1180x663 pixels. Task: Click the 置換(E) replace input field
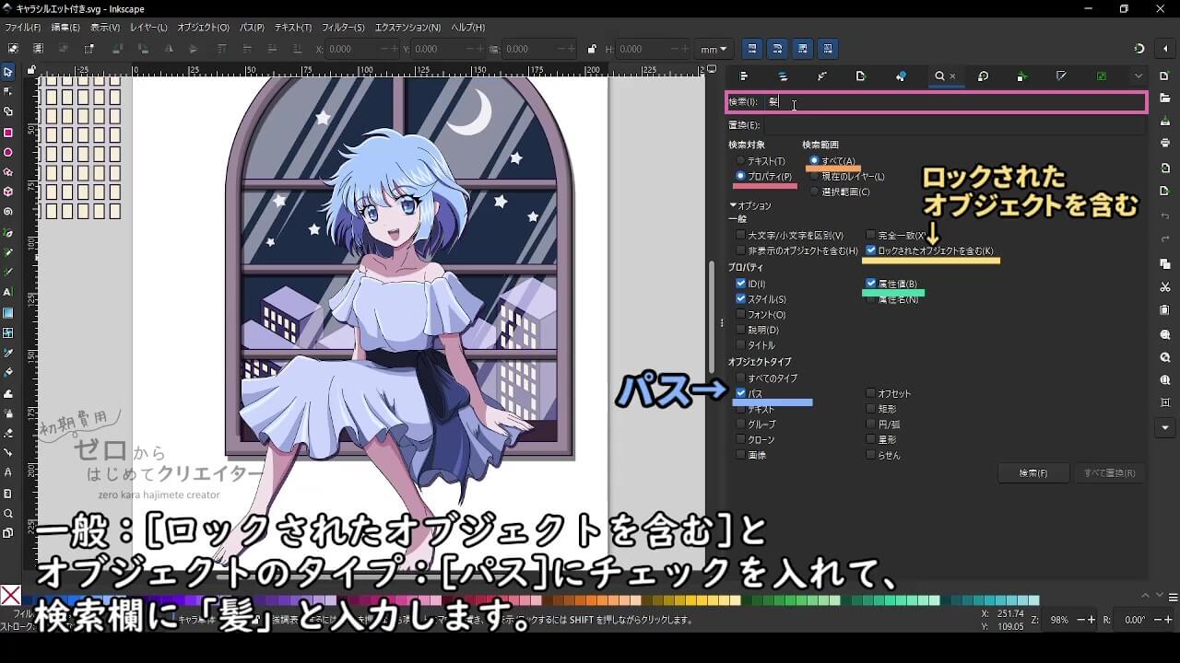pos(955,125)
